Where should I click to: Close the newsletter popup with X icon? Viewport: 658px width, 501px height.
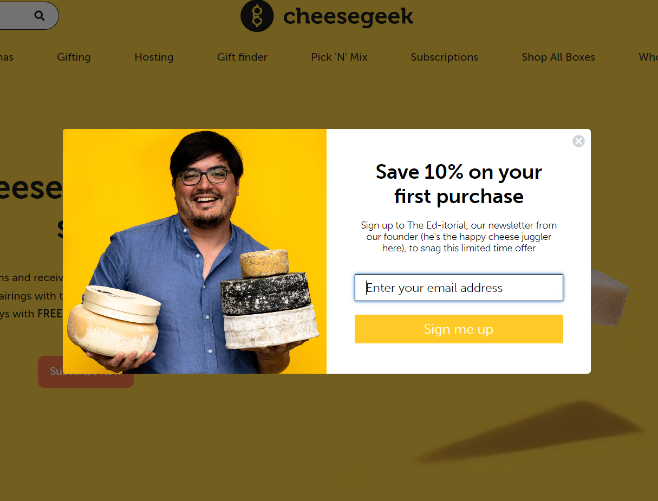[578, 141]
